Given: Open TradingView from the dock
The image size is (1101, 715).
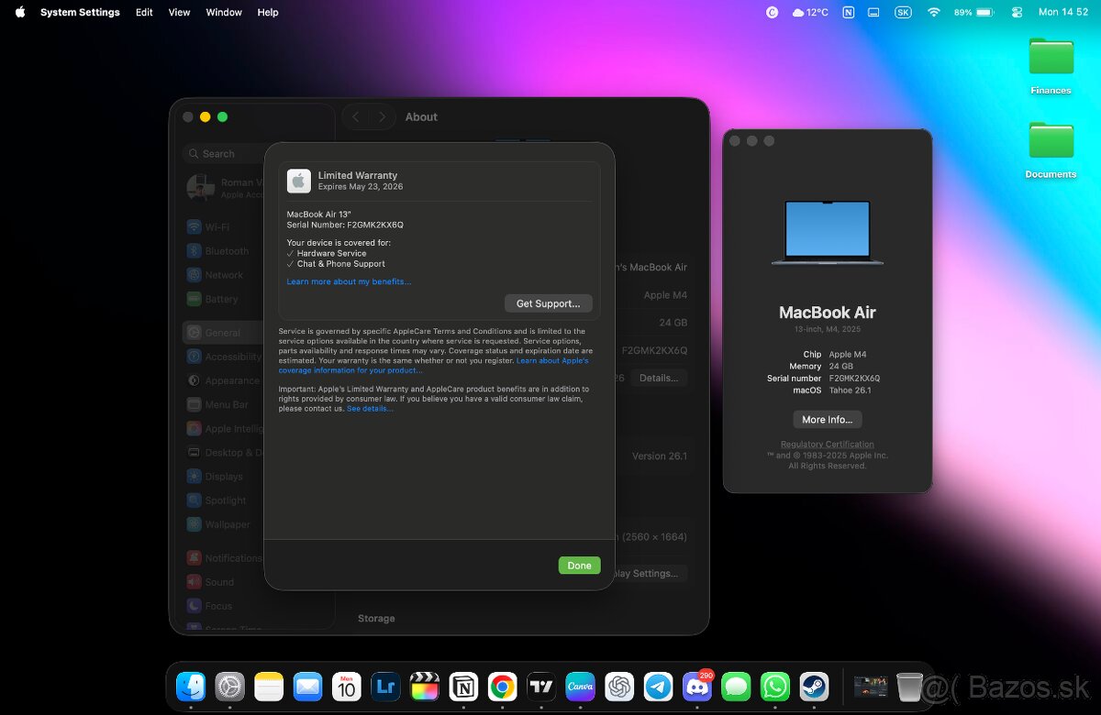Looking at the screenshot, I should coord(541,687).
